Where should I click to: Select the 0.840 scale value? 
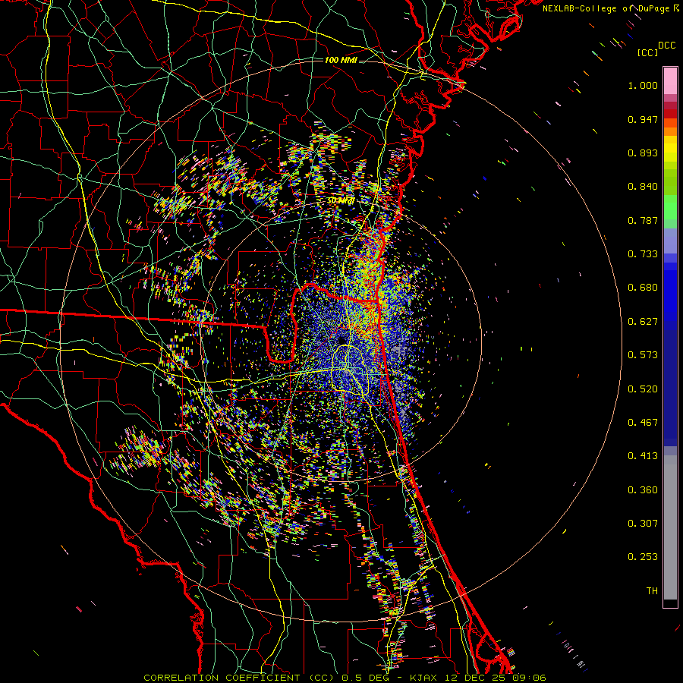643,187
